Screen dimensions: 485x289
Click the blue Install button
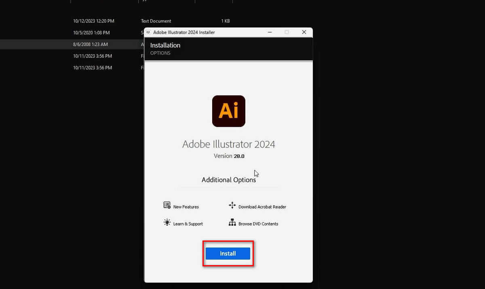coord(228,253)
